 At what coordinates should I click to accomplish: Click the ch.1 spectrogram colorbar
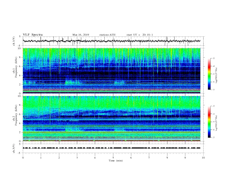tap(209, 74)
